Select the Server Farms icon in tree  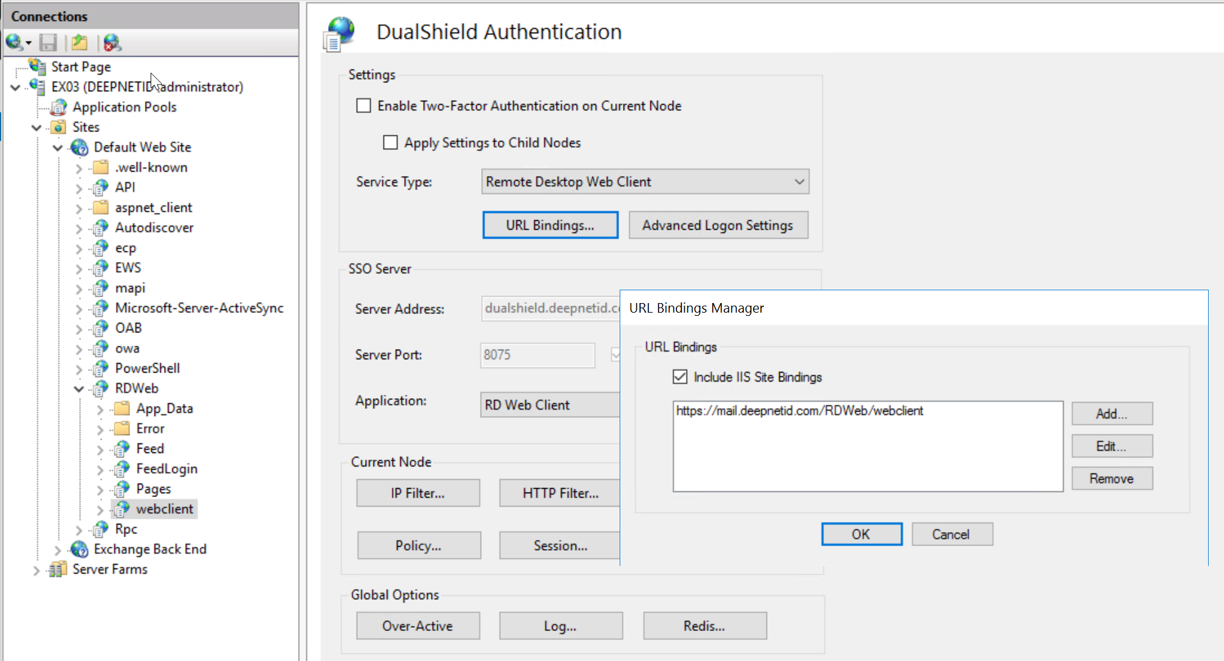[58, 569]
